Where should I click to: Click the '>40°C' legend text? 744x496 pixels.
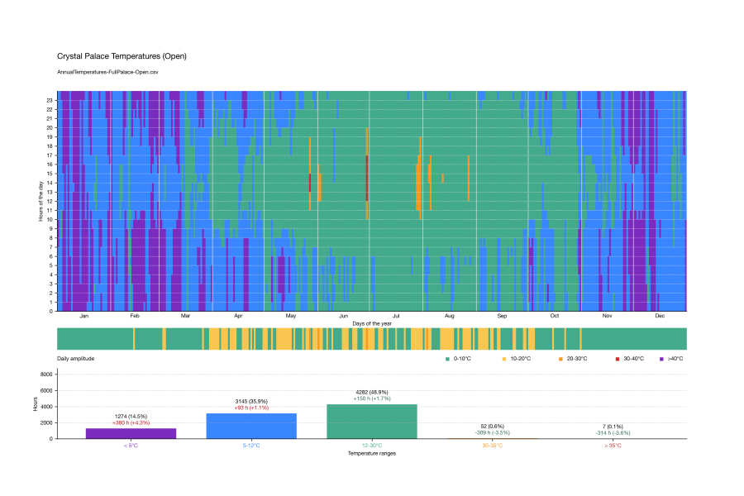click(675, 358)
